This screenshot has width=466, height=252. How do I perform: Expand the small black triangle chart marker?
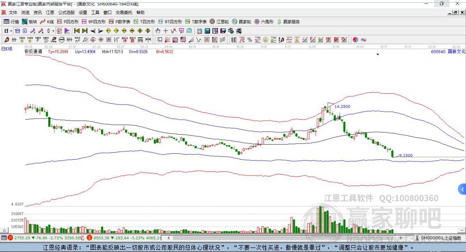click(x=378, y=55)
